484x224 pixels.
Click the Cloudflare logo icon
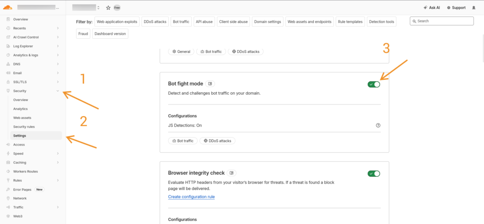coord(8,8)
